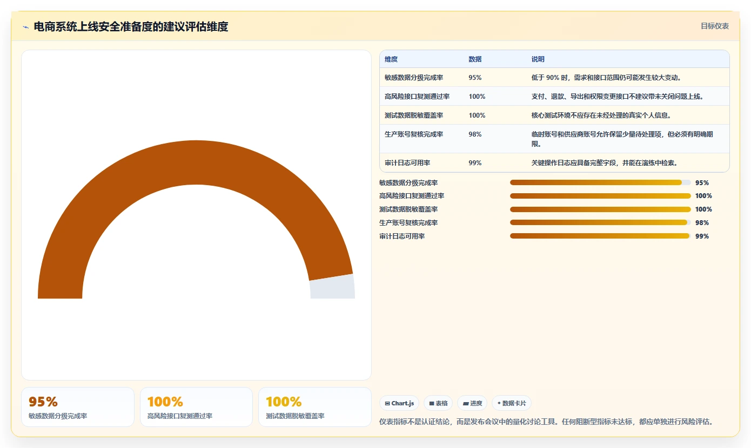Viewport: 751px width, 448px height.
Task: Click the 95% 敏感数据分级完成率 stat card
Action: [78, 407]
